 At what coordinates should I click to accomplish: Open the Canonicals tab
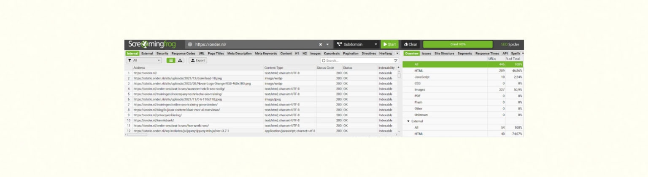[332, 54]
